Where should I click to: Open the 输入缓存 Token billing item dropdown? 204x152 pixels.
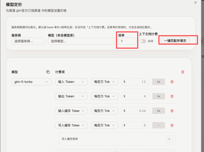(71, 111)
